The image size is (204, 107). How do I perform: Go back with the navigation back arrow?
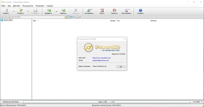point(2,17)
